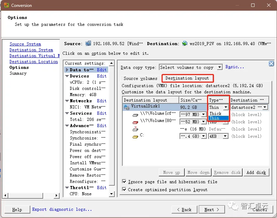277x218 pixels.
Task: Open the VirtualDisk1 Type dropdown arrow
Action: pos(226,107)
